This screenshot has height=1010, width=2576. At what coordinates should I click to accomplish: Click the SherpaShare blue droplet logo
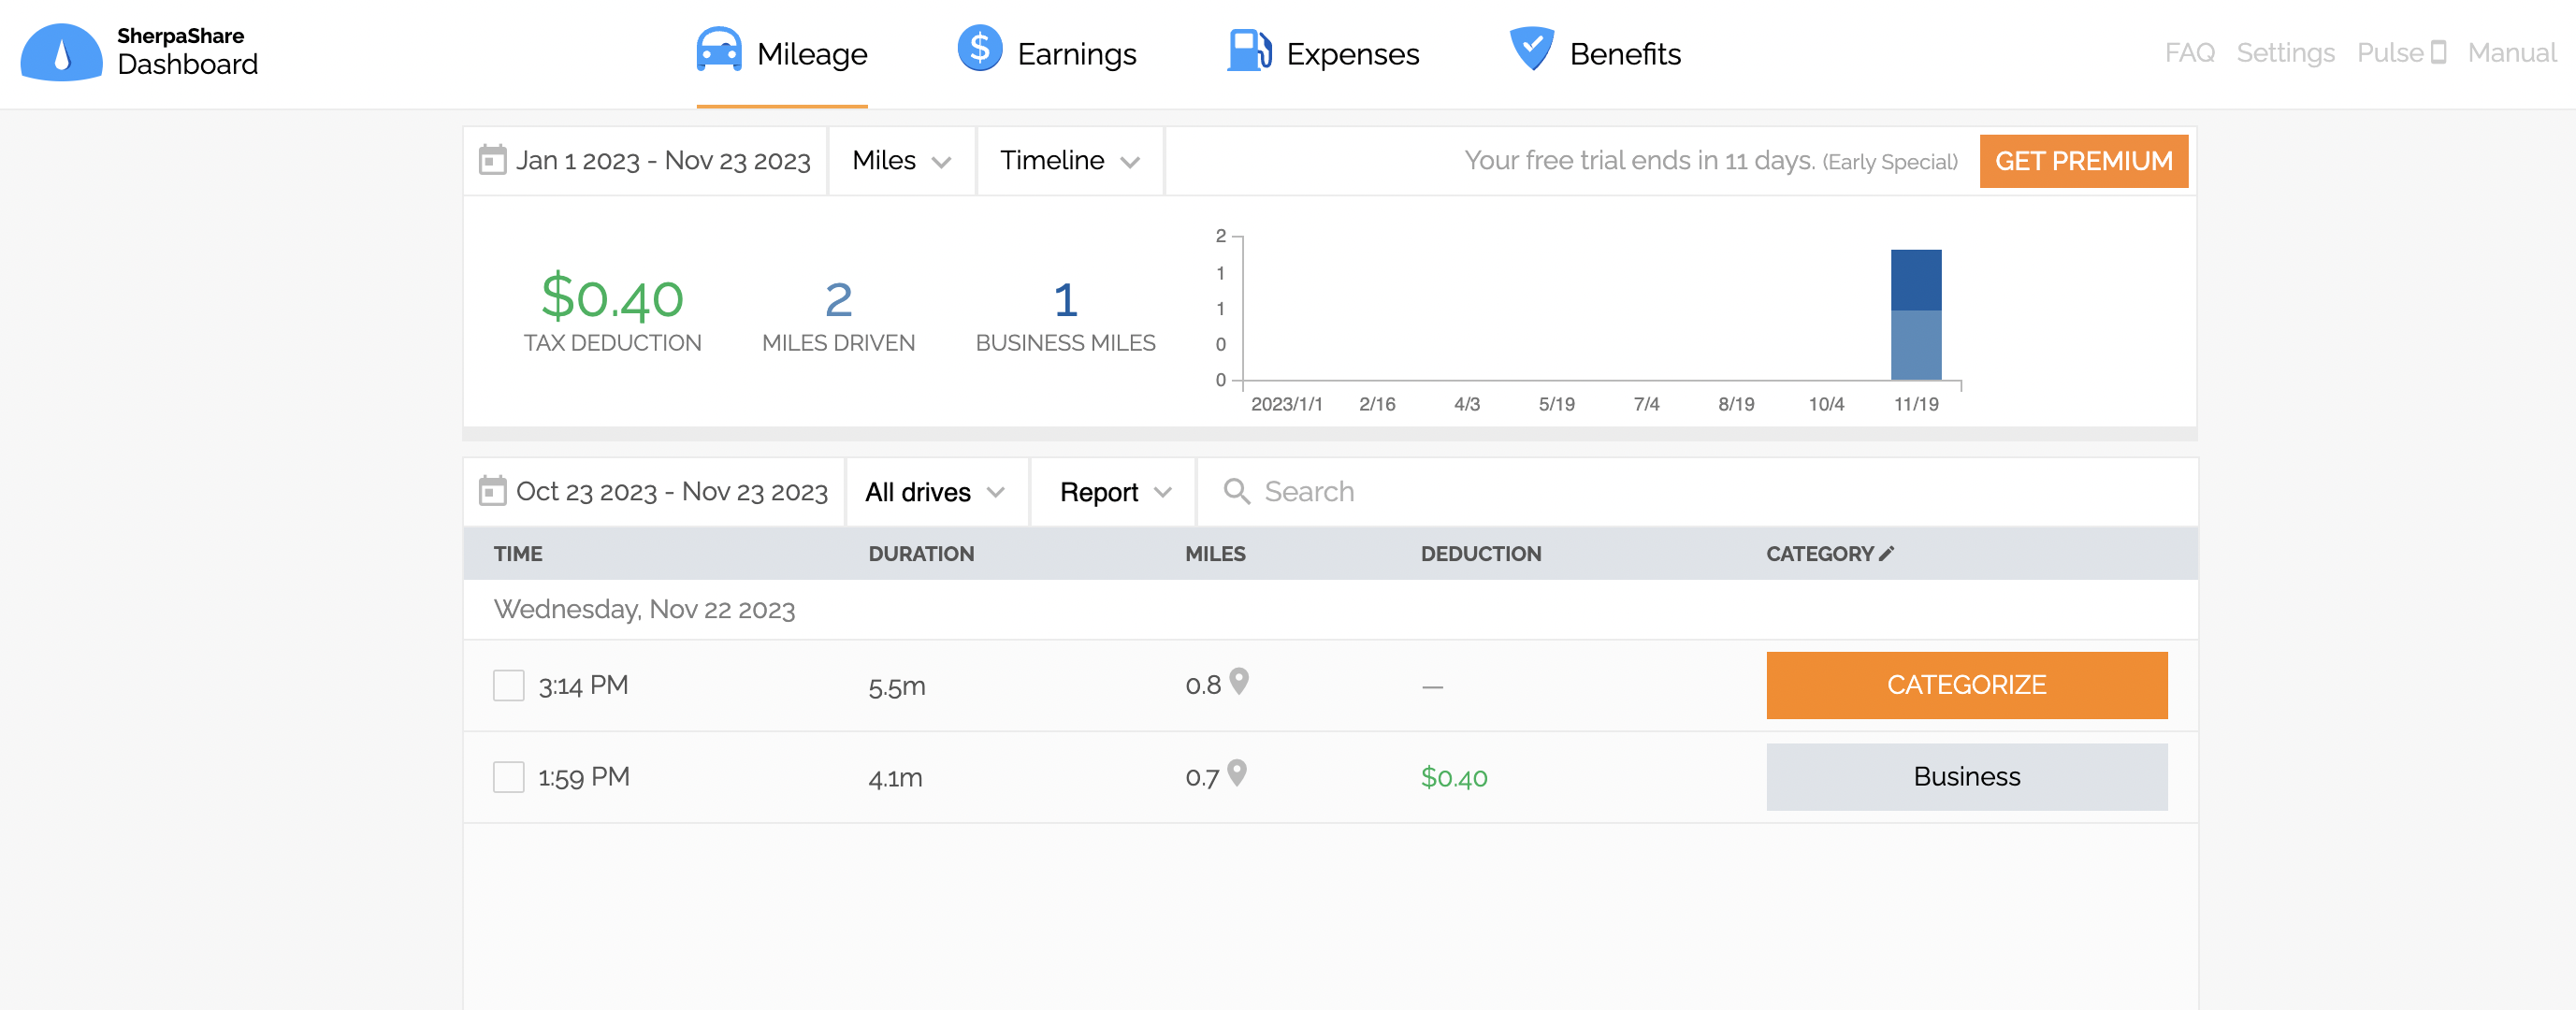(61, 52)
